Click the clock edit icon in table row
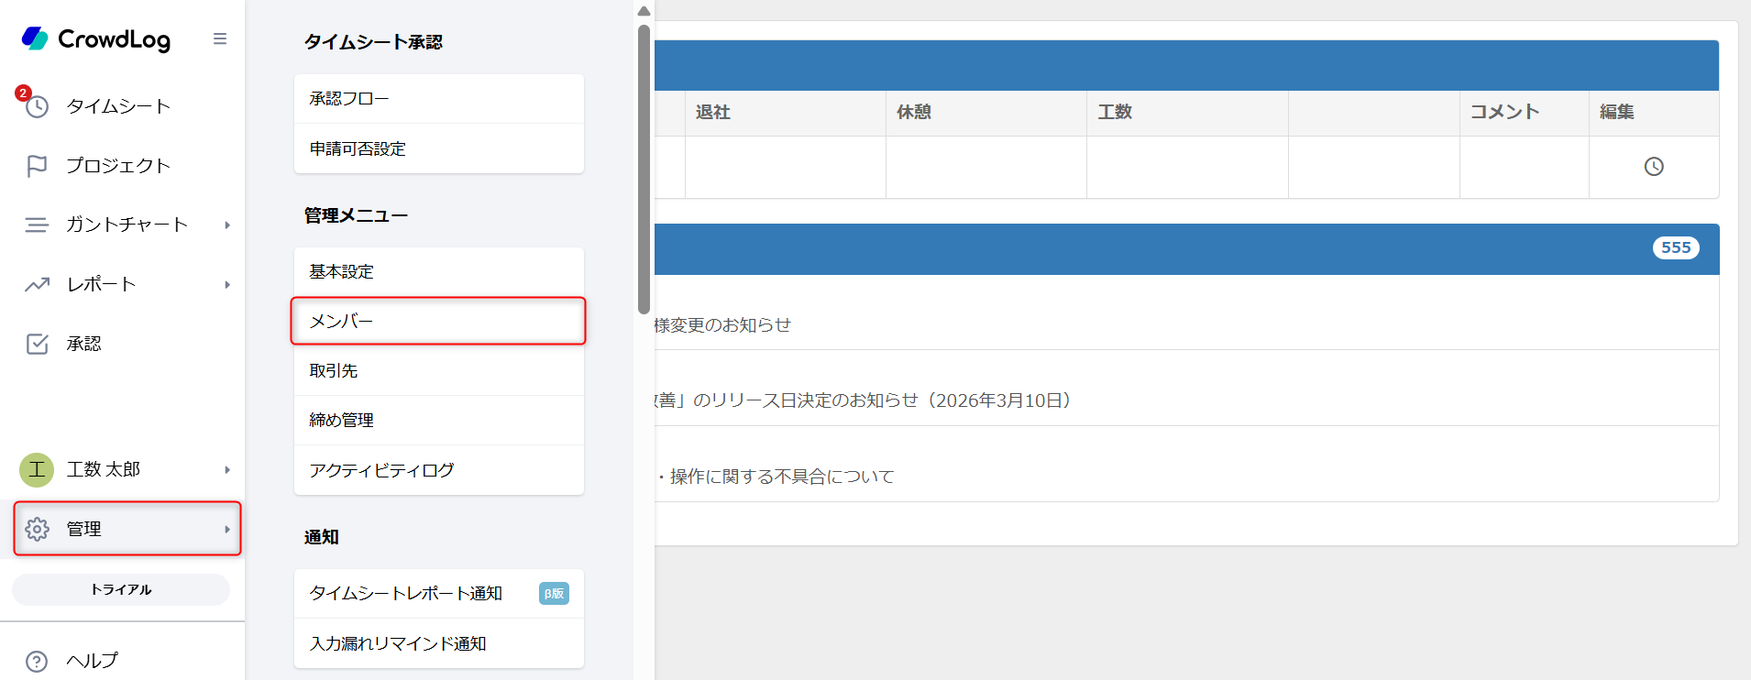The height and width of the screenshot is (680, 1751). 1653,167
